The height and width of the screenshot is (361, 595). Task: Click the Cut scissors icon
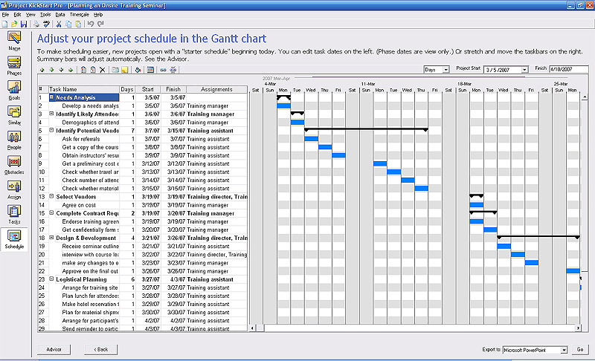click(x=57, y=24)
